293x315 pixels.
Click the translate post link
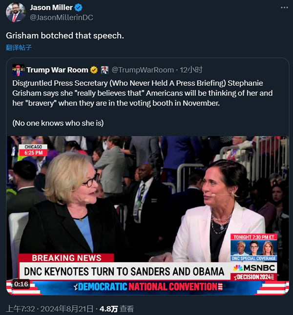19,47
